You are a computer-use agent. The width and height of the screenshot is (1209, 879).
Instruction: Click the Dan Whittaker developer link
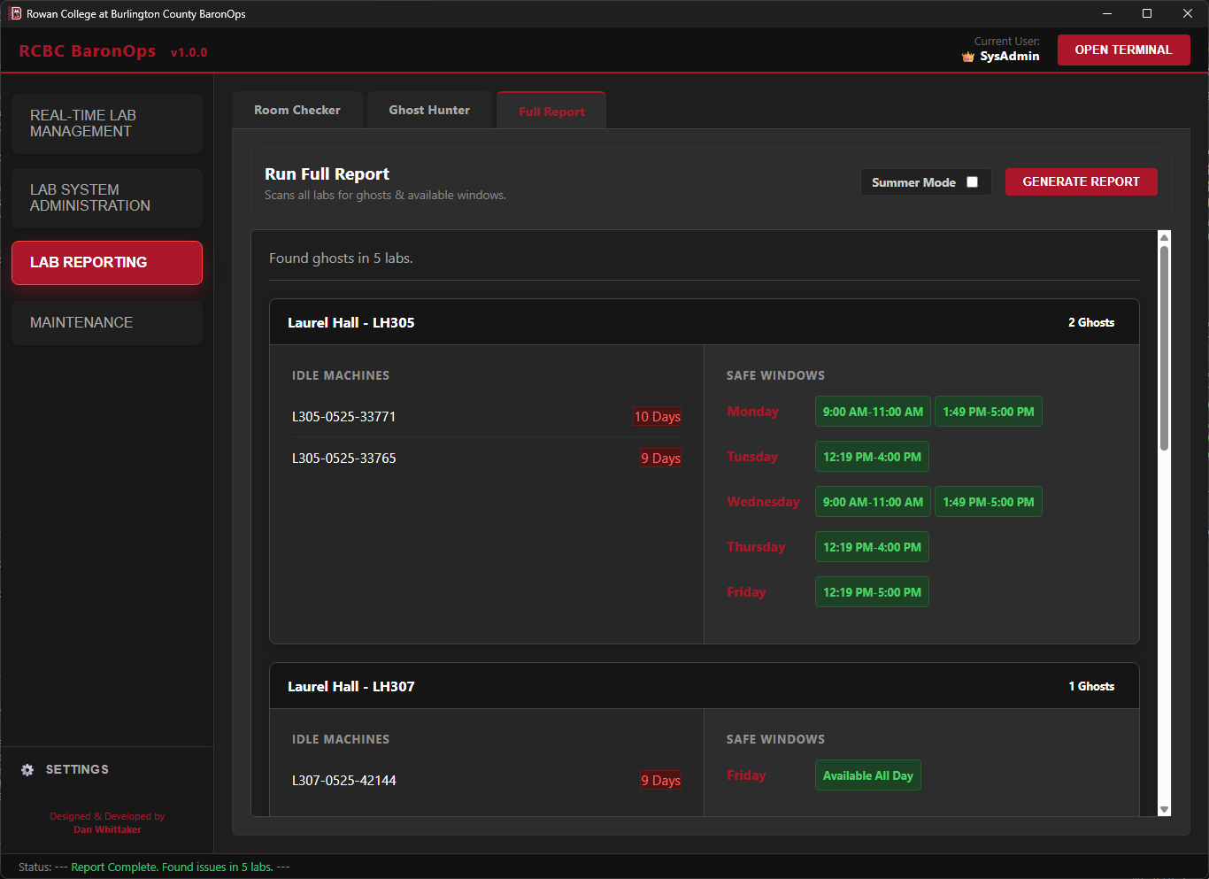(x=107, y=829)
